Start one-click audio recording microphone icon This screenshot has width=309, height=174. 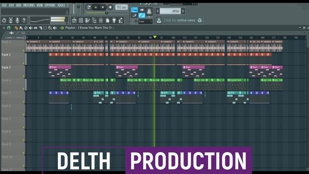point(17,20)
